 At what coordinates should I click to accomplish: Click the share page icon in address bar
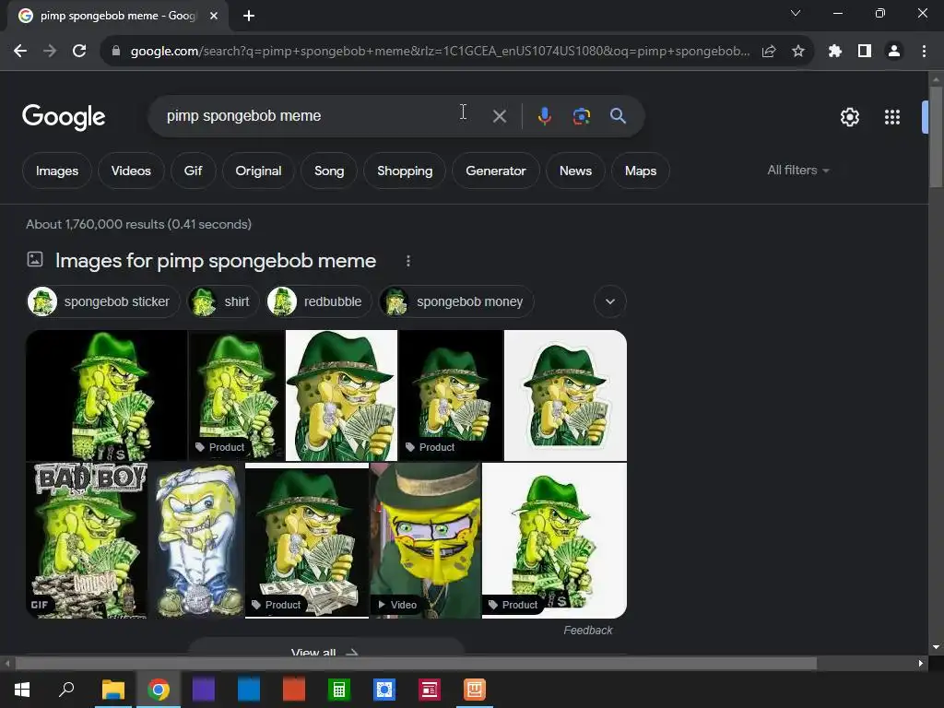click(x=769, y=52)
